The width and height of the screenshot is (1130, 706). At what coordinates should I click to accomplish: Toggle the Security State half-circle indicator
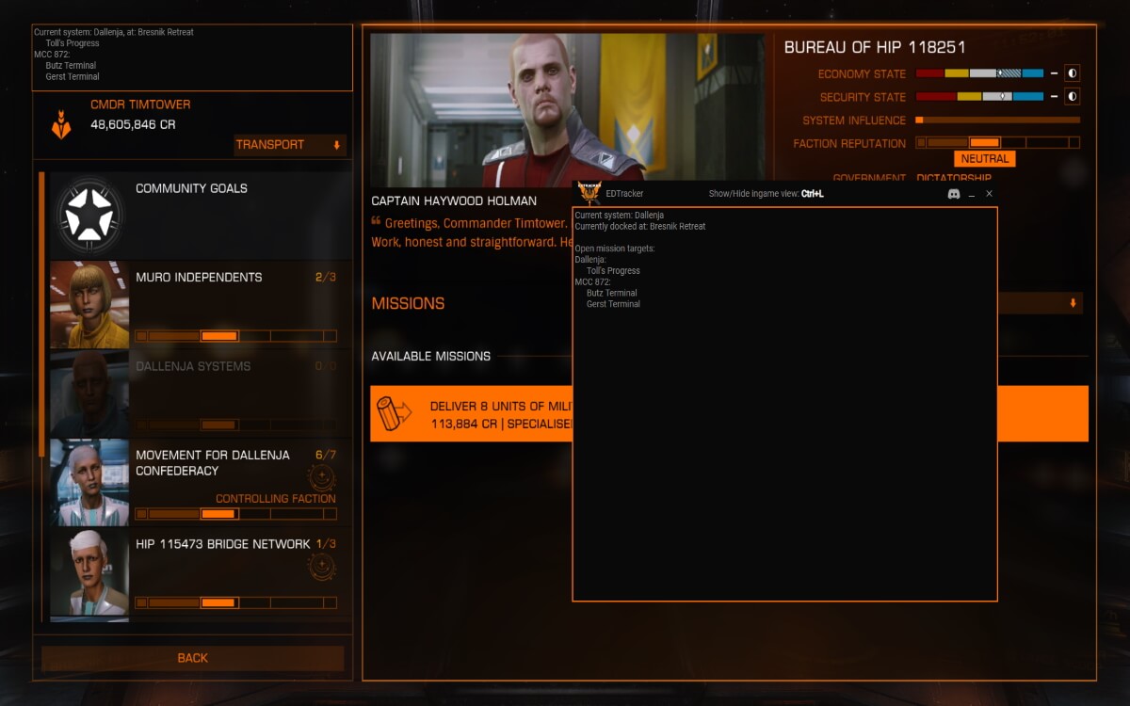(x=1073, y=96)
